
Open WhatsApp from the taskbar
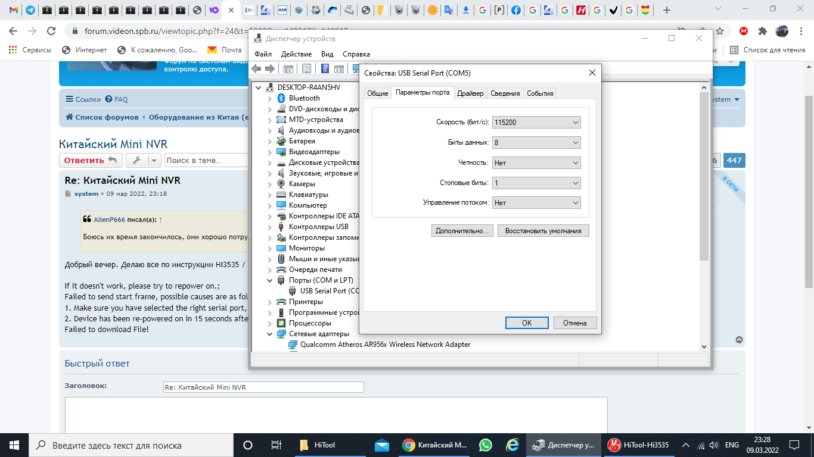point(486,445)
